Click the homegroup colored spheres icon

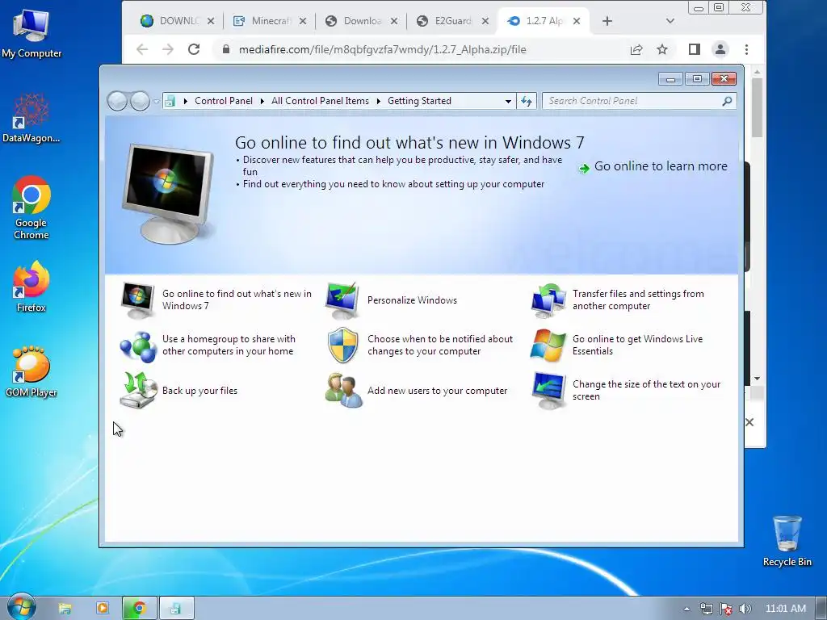tap(137, 346)
